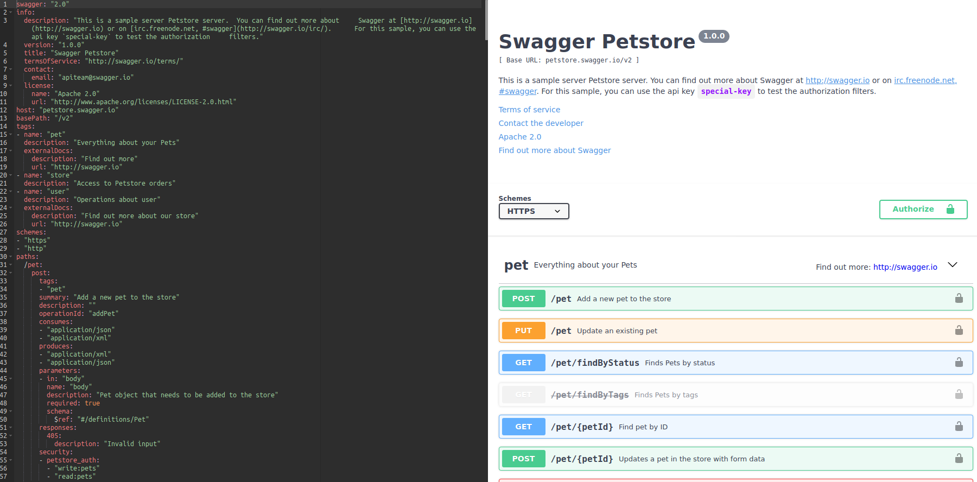Fold the petstore_auth block at line 55
This screenshot has width=977, height=482.
[11, 460]
